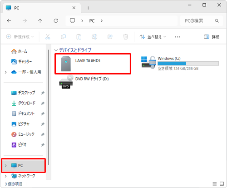Add a new tab with plus

coord(88,8)
